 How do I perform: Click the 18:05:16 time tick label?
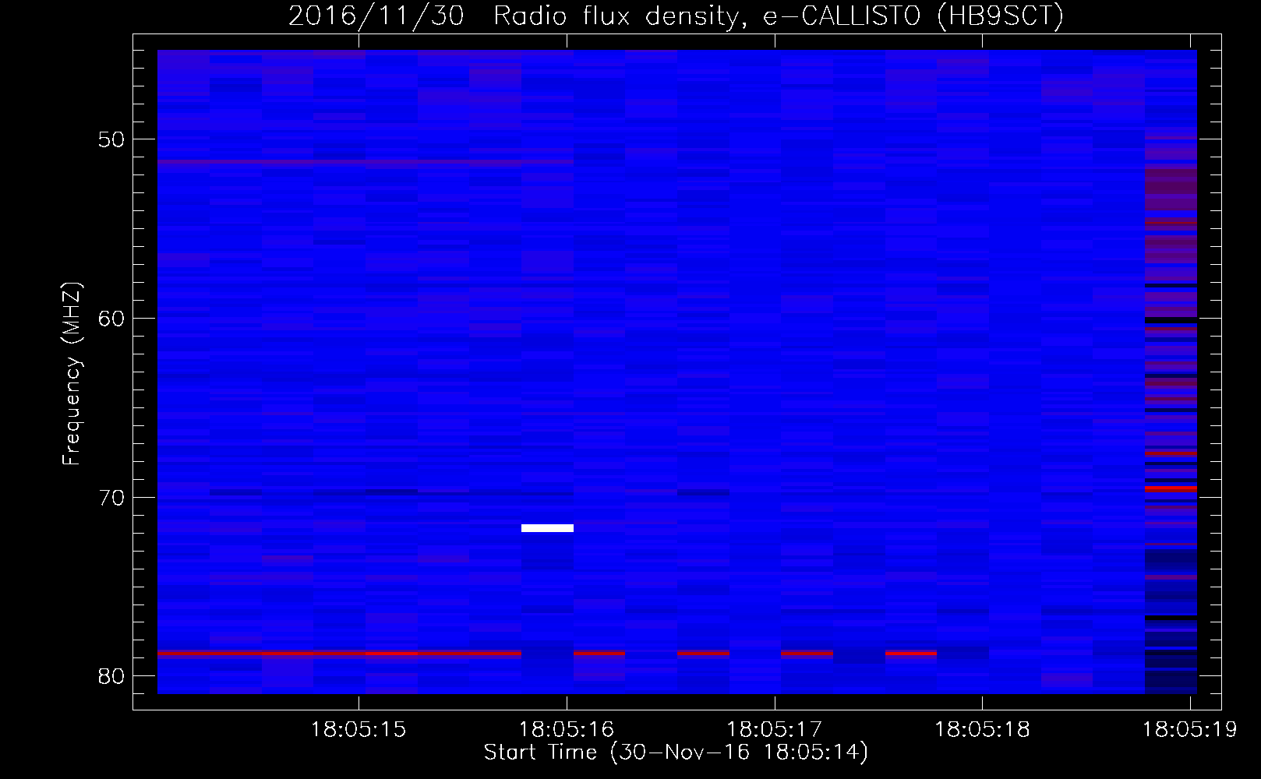pos(567,730)
